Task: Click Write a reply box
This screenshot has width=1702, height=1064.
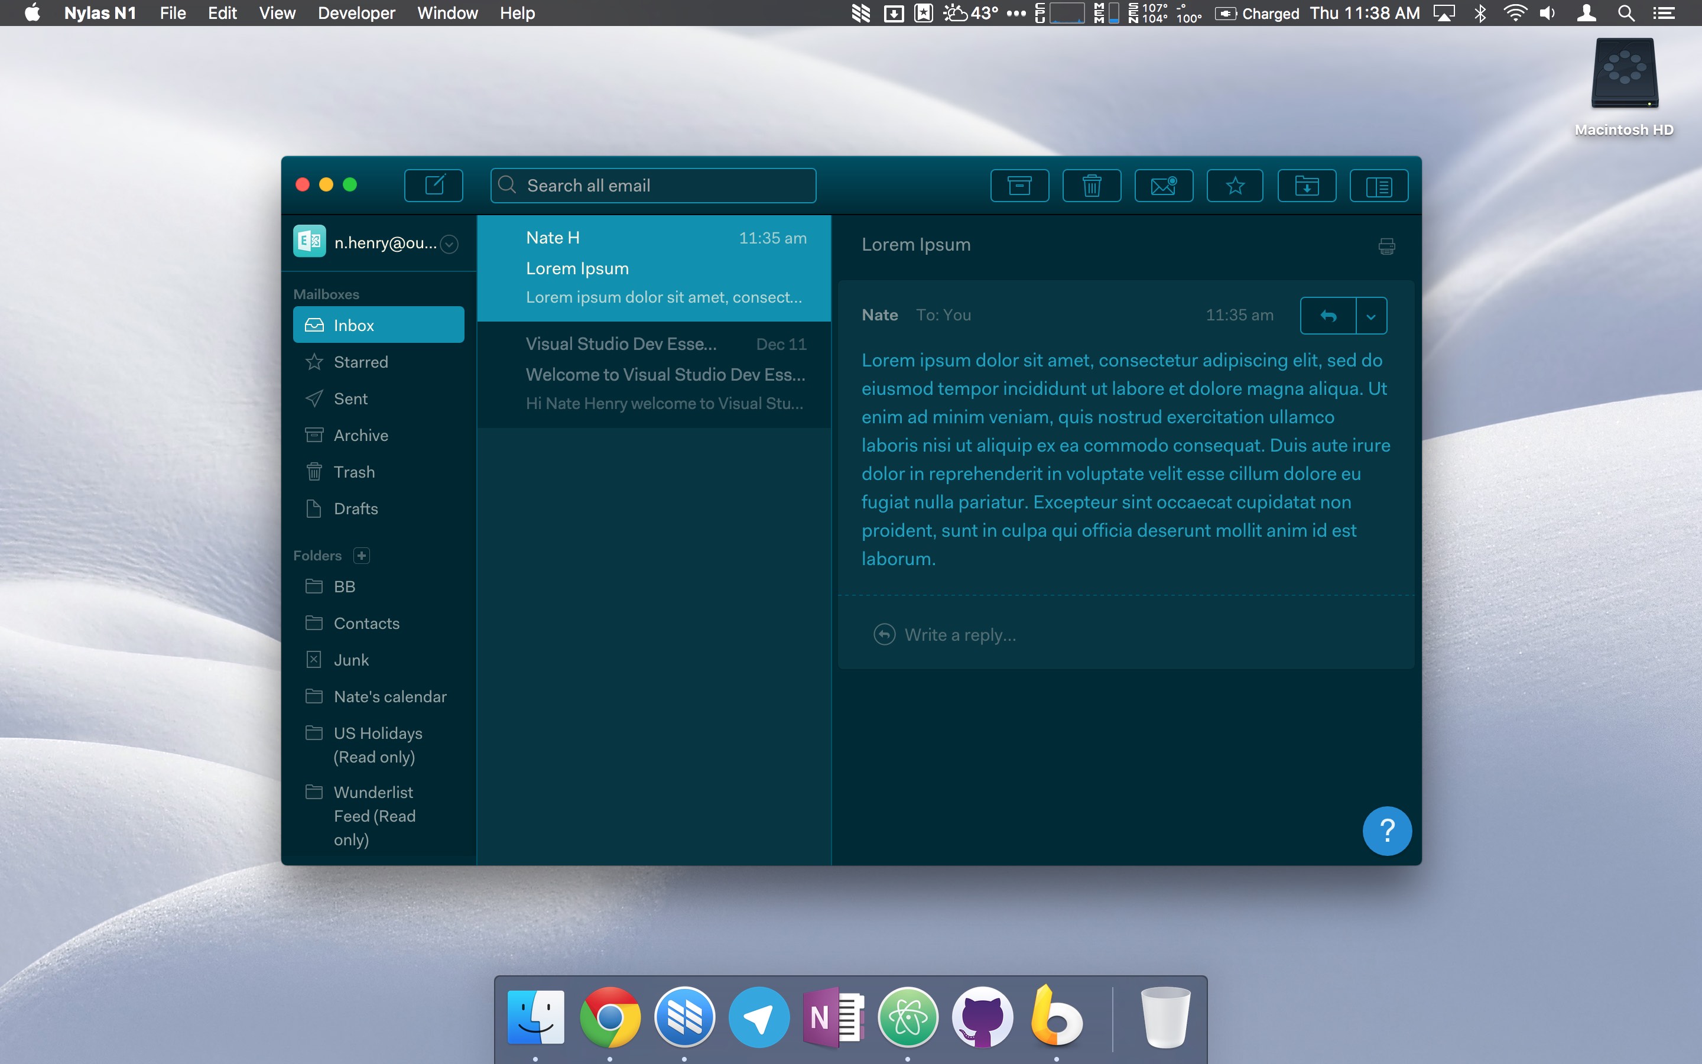Action: [x=959, y=635]
